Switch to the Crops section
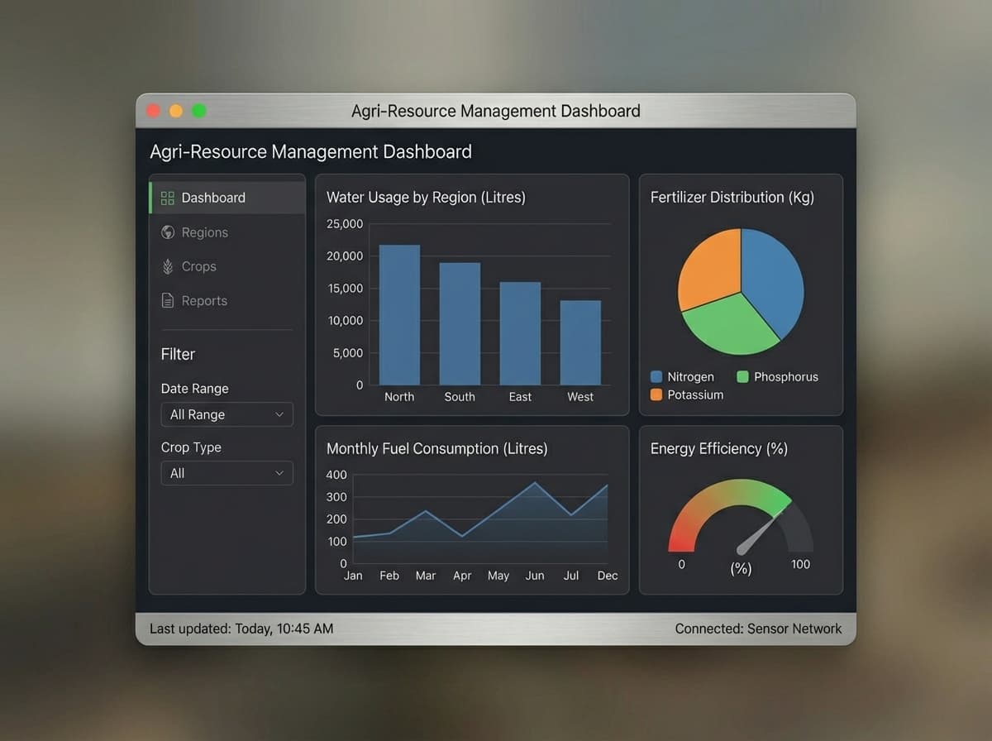 click(x=198, y=266)
